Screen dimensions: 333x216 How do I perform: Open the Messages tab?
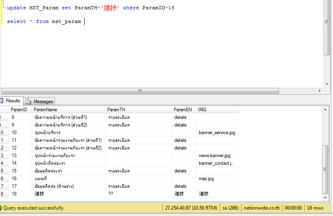pyautogui.click(x=39, y=101)
